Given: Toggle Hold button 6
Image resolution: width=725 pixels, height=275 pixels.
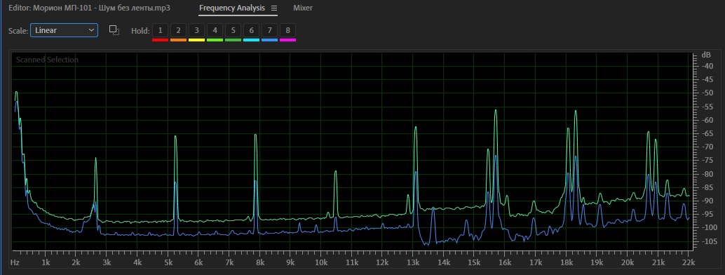Looking at the screenshot, I should (x=251, y=31).
